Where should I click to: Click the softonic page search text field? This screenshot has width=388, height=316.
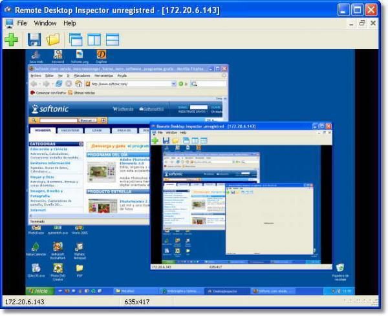(59, 121)
